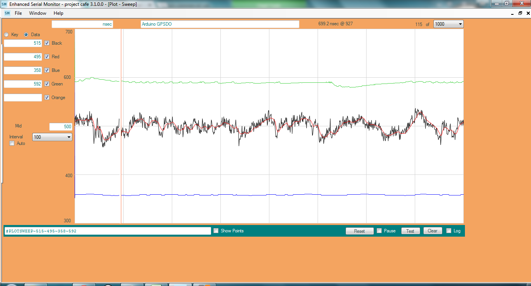531x286 pixels.
Task: Click the Red value field showing 495
Action: click(23, 57)
